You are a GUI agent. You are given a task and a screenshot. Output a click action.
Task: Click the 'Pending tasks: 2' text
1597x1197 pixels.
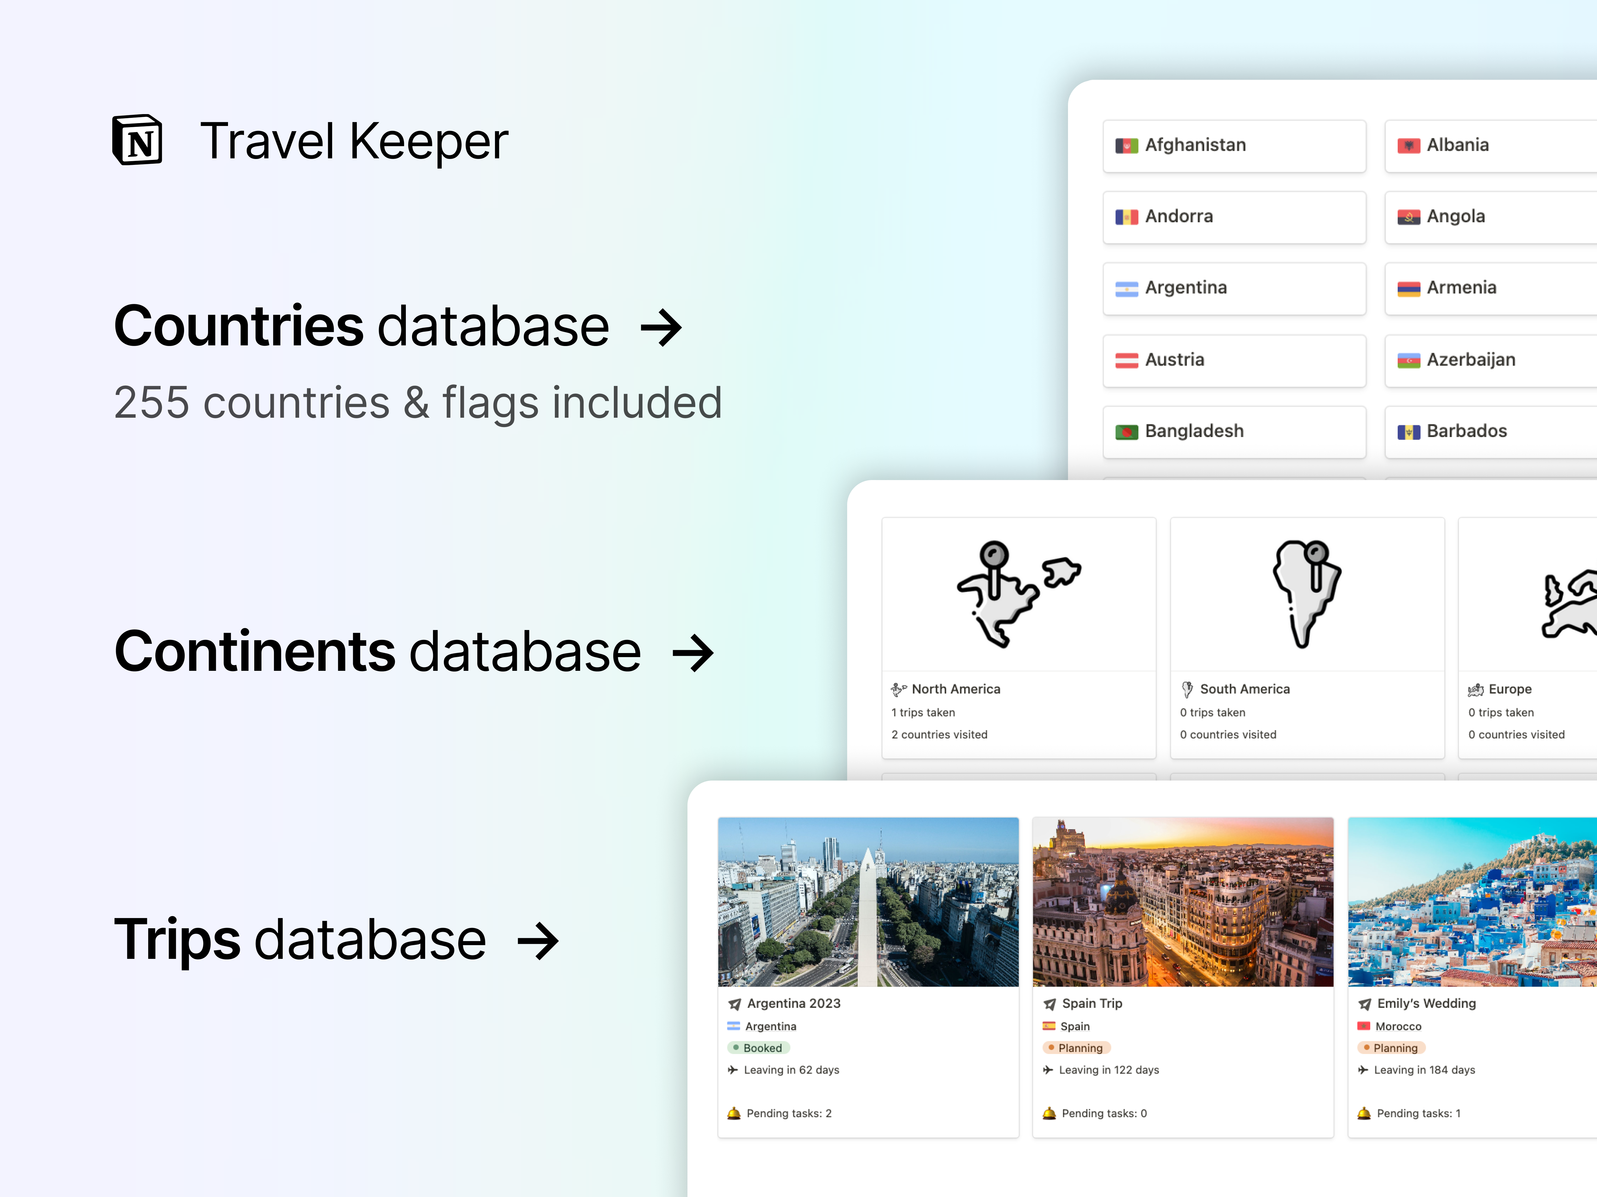click(789, 1113)
